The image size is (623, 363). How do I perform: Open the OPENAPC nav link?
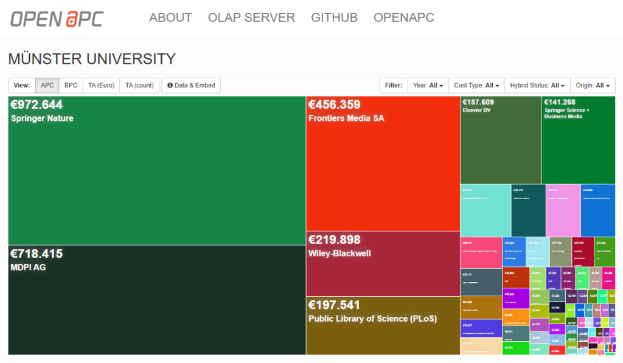[404, 18]
